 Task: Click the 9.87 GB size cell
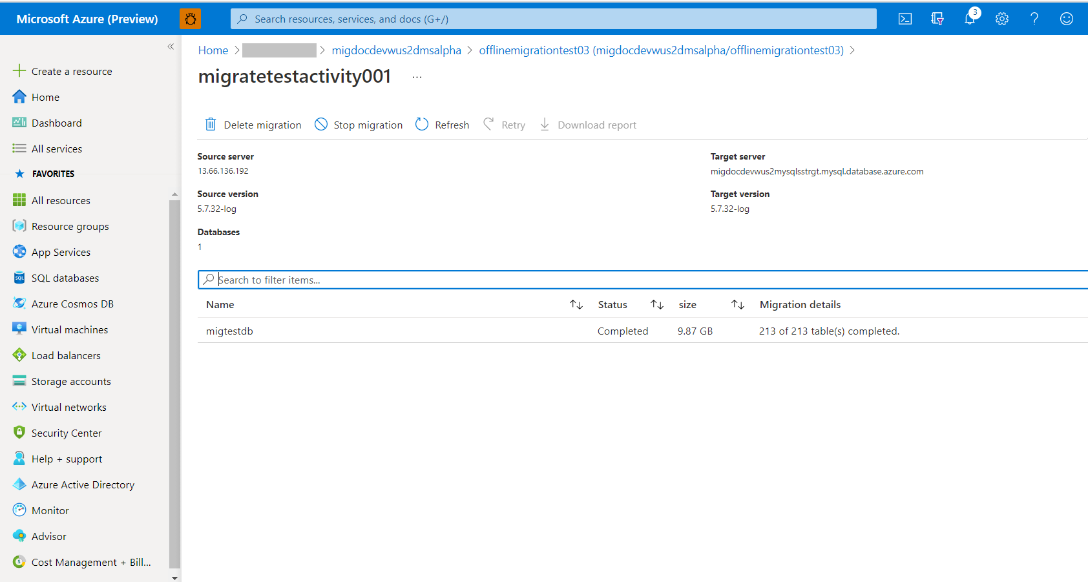pyautogui.click(x=695, y=331)
